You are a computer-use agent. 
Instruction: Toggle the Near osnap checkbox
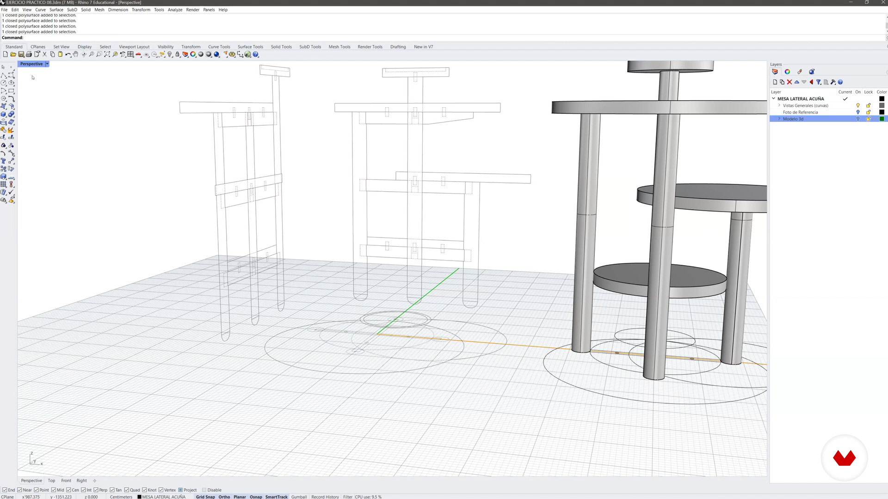19,490
